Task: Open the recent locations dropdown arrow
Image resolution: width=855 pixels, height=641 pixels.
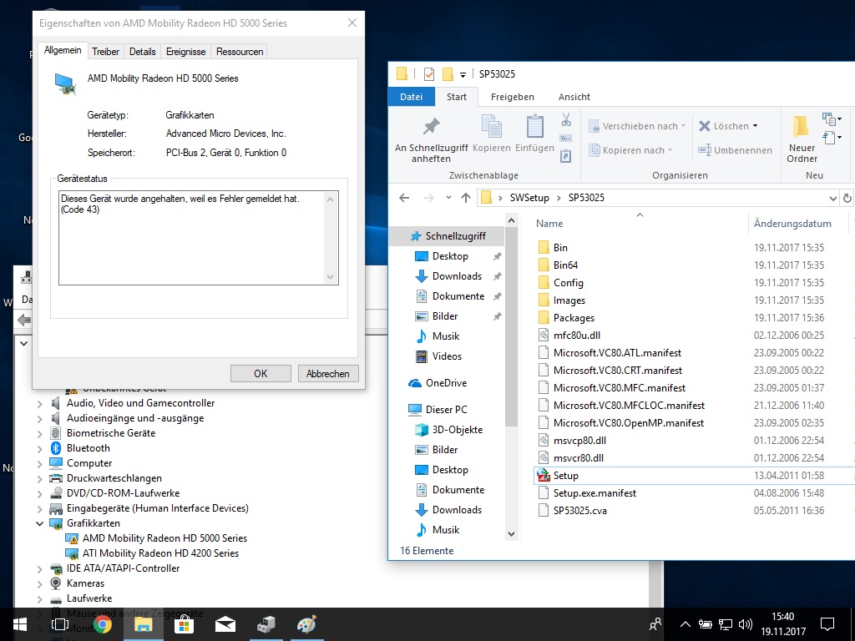Action: [448, 198]
